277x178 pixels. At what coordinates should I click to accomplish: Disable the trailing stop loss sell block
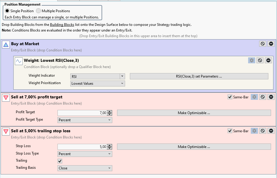point(262,131)
